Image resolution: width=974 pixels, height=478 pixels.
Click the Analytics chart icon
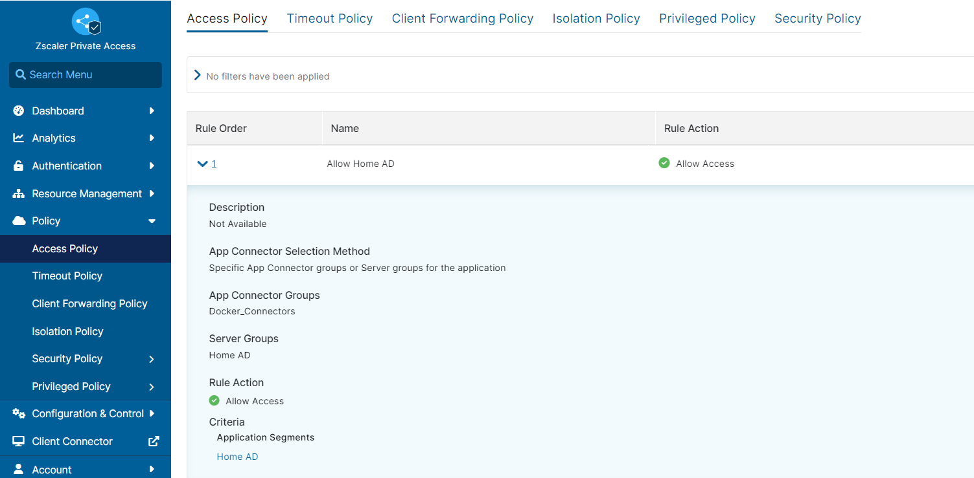[18, 138]
